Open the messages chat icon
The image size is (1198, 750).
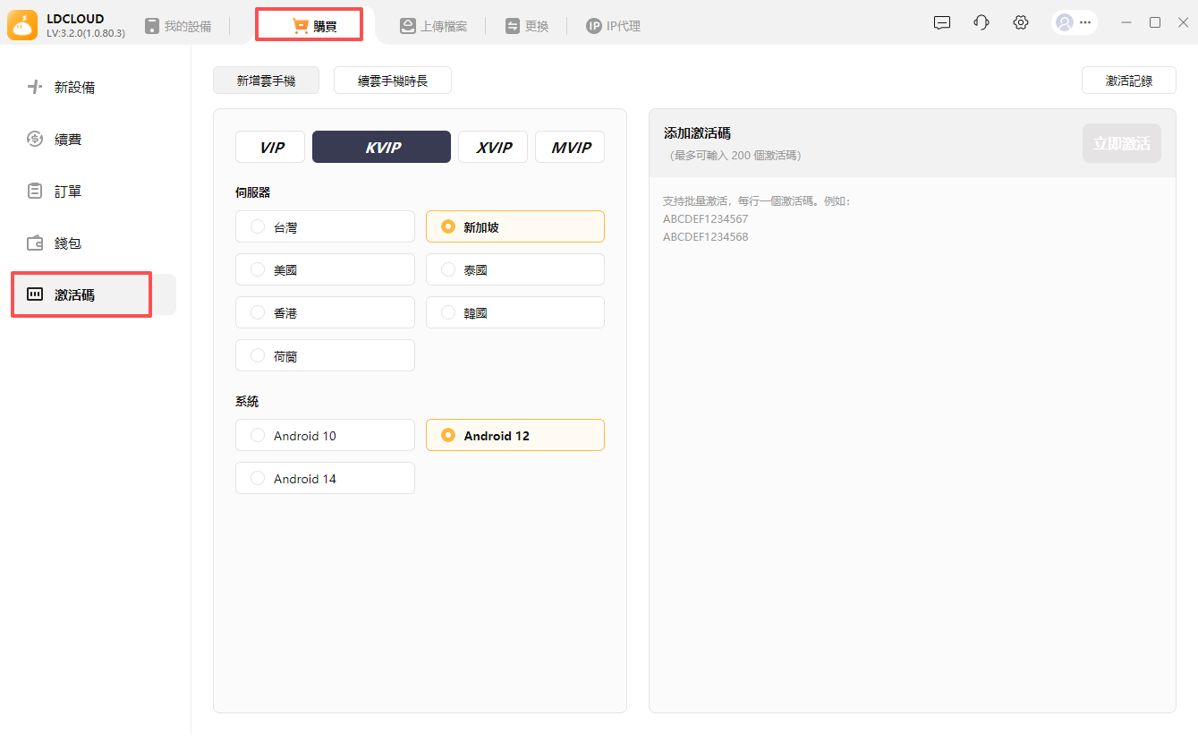pyautogui.click(x=941, y=23)
